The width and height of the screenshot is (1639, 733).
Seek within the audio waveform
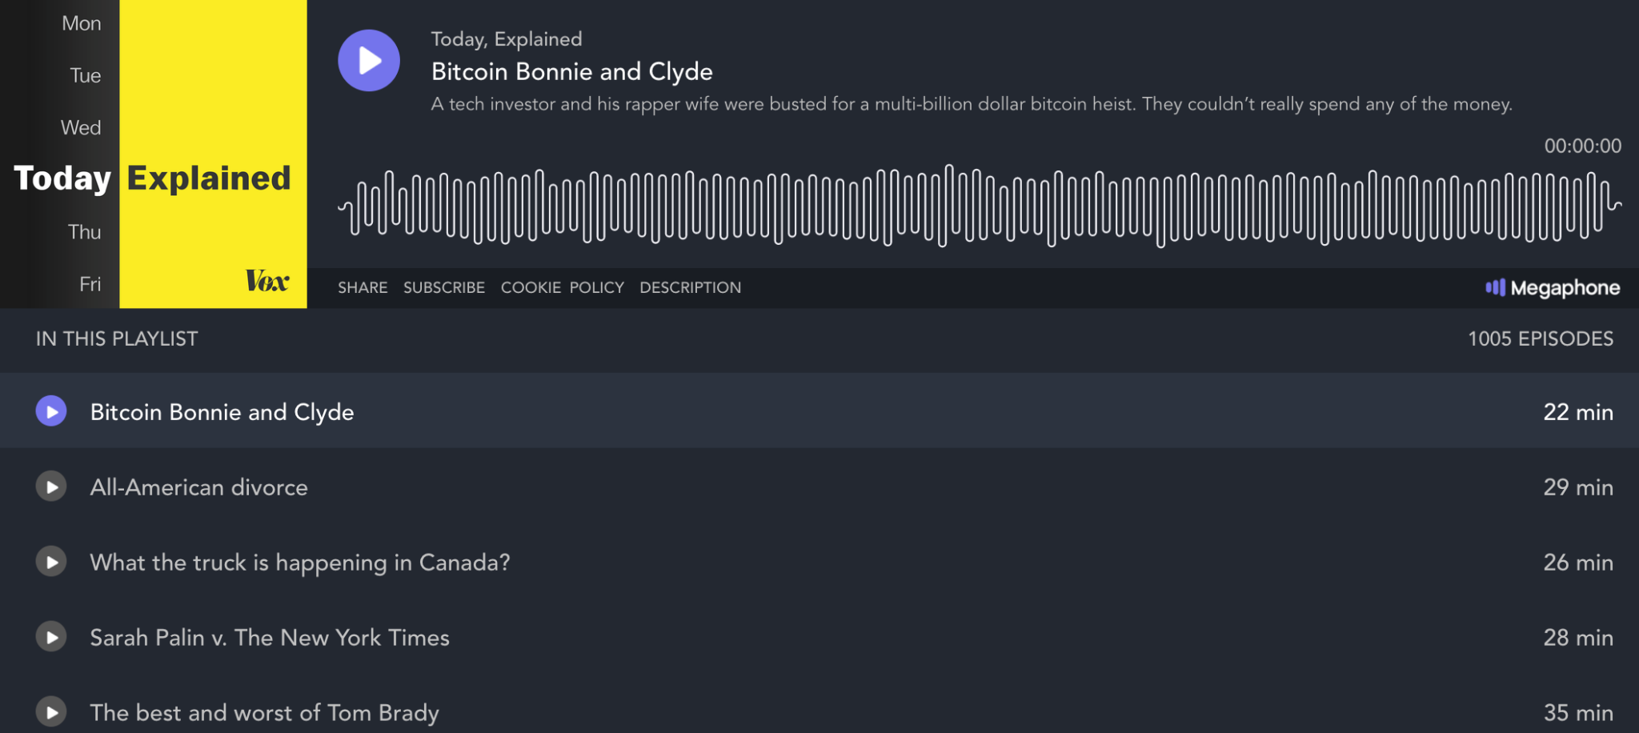click(x=980, y=206)
